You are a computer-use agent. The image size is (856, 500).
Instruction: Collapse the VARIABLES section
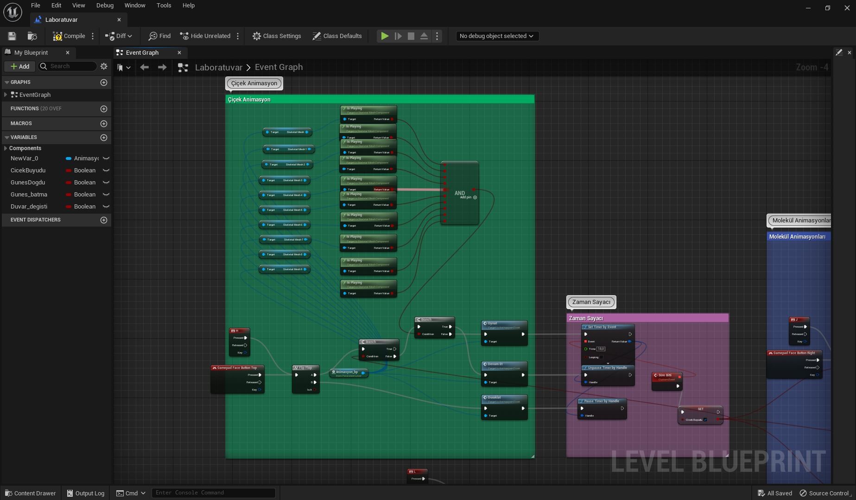coord(6,137)
